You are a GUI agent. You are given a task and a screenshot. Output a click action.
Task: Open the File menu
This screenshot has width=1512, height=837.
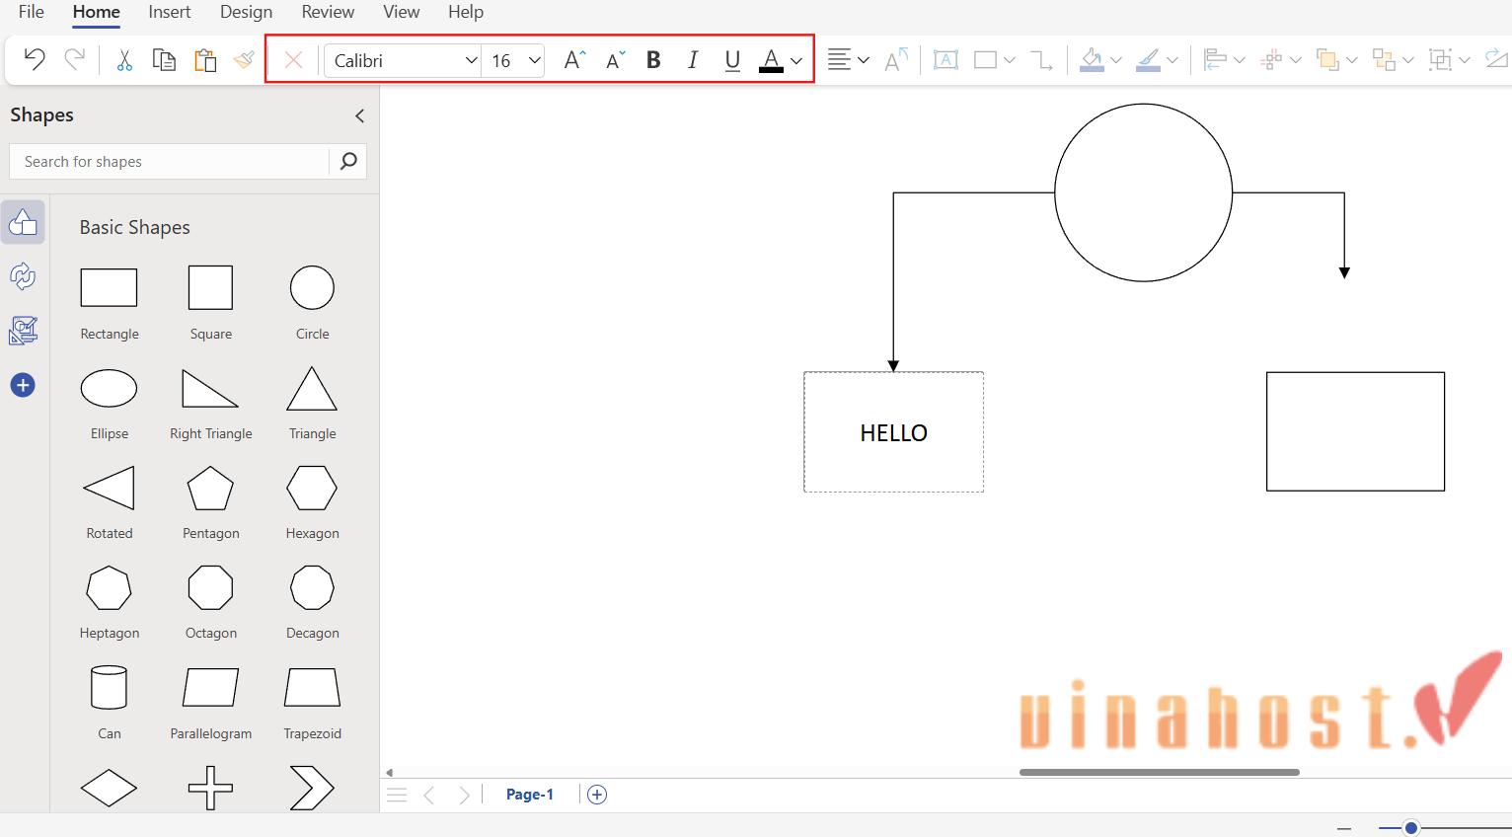point(32,12)
